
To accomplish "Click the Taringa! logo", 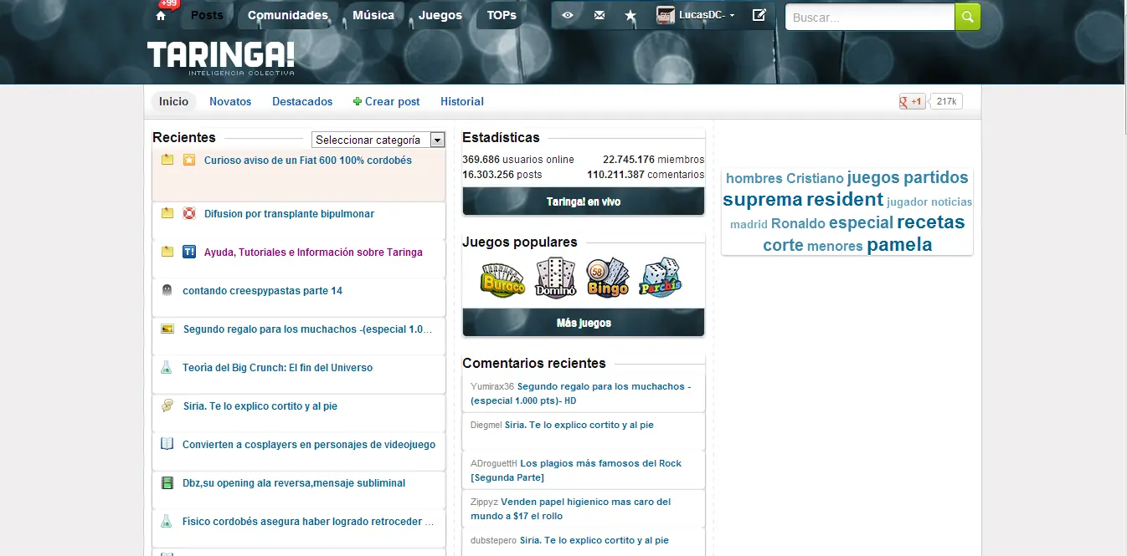I will 221,58.
